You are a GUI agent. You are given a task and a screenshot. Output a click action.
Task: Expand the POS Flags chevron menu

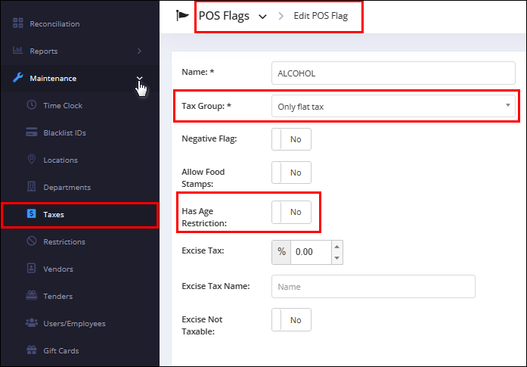coord(262,17)
